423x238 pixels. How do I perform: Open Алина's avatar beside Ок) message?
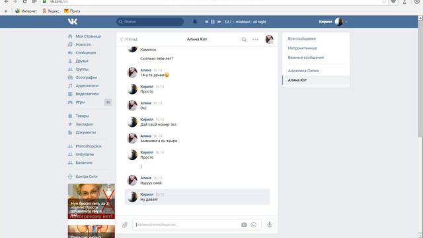coord(132,106)
